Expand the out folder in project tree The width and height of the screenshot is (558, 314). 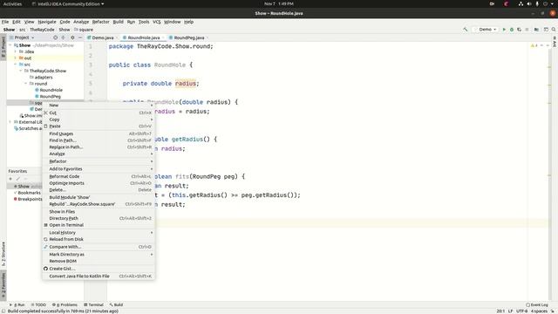pos(16,58)
